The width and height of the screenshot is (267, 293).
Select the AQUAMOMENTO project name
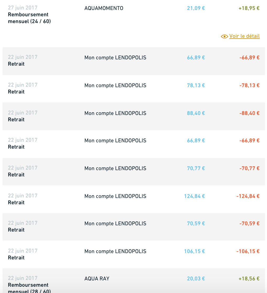[104, 8]
